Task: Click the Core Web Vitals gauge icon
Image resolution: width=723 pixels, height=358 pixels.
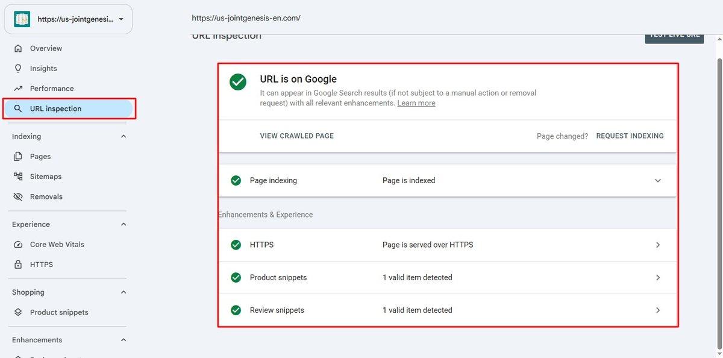Action: [18, 244]
